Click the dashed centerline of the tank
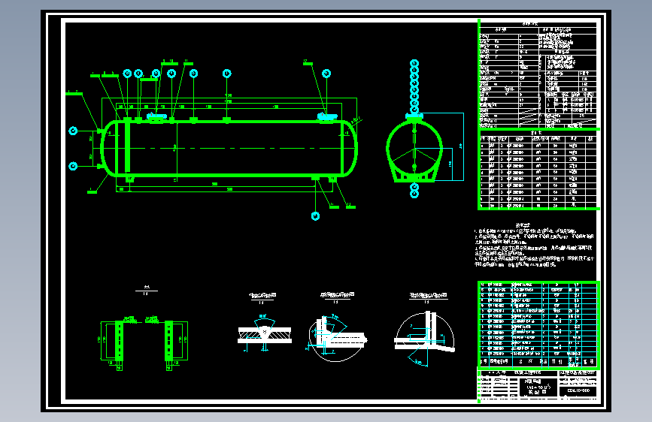Screen dimensions: 652x422 point(229,148)
